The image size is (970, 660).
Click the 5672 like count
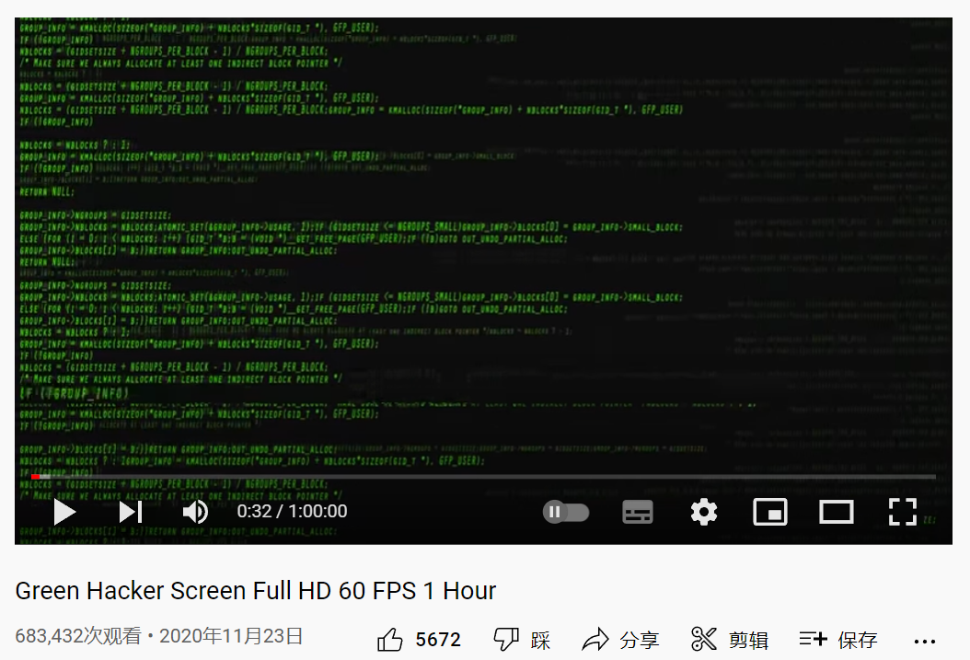[x=438, y=640]
